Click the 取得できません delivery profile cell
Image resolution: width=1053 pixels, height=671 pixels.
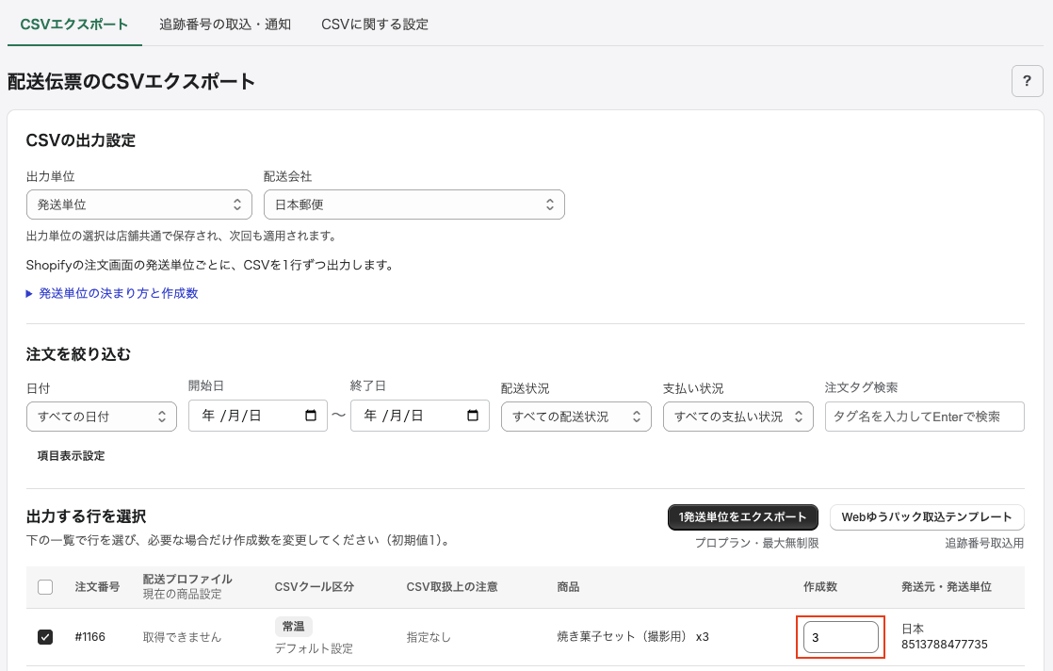[182, 637]
